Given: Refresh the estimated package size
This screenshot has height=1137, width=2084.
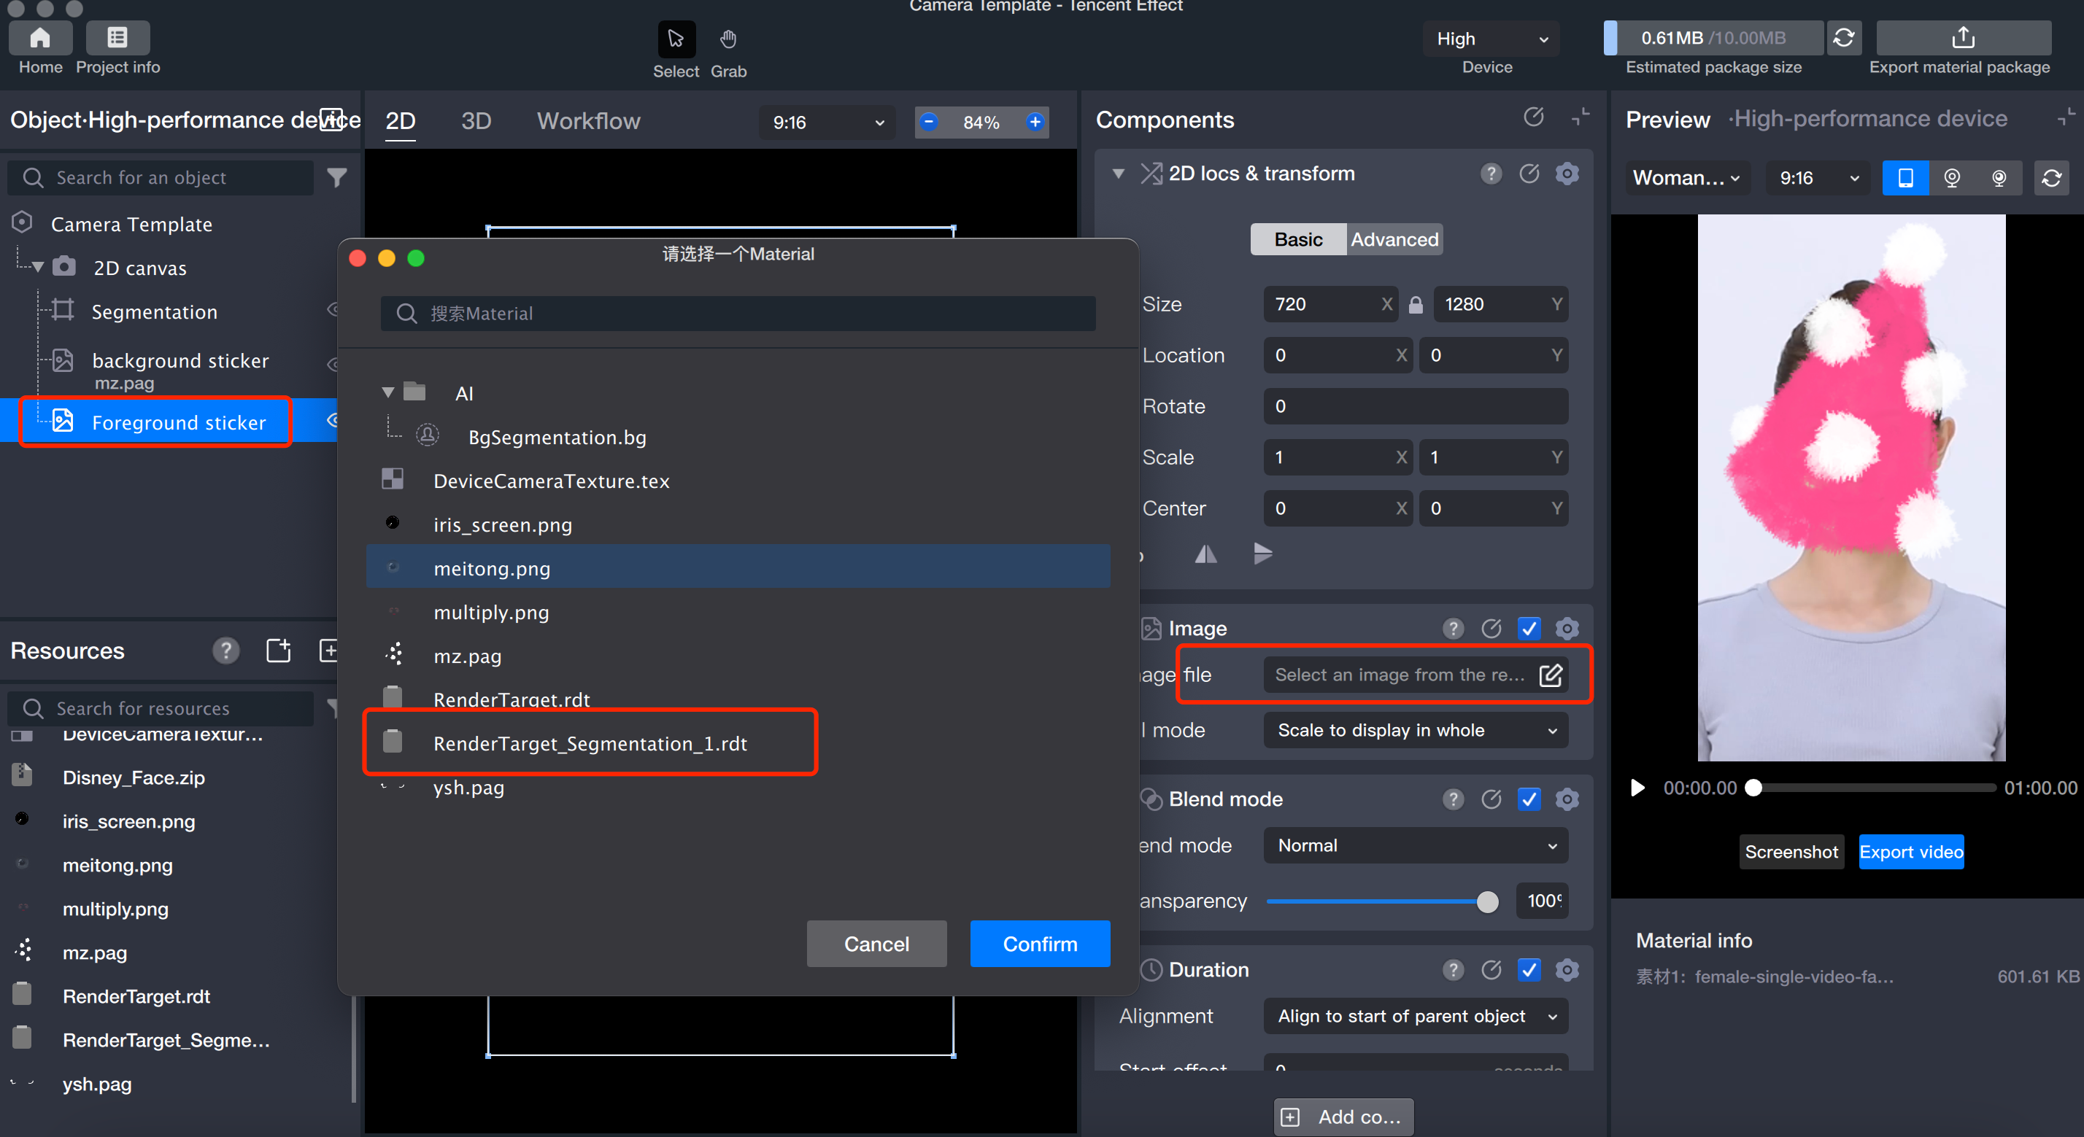Looking at the screenshot, I should 1843,38.
